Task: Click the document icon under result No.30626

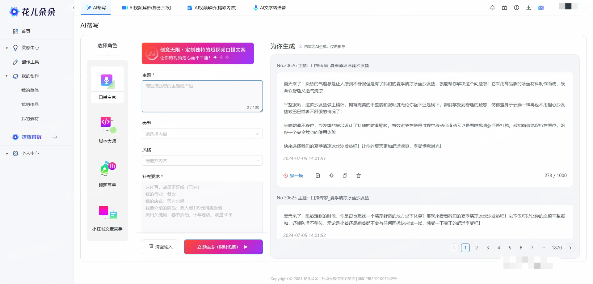Action: 318,176
